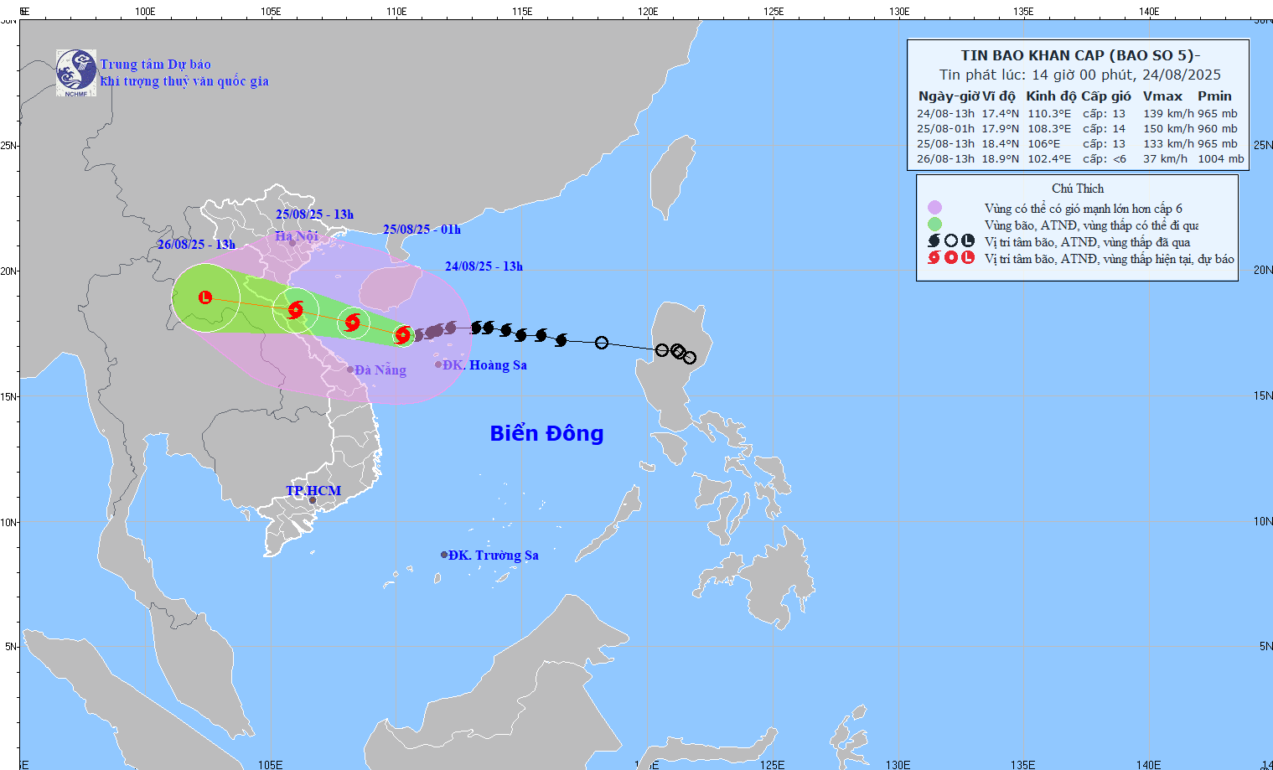Select the red typhoon symbol at current position

401,334
